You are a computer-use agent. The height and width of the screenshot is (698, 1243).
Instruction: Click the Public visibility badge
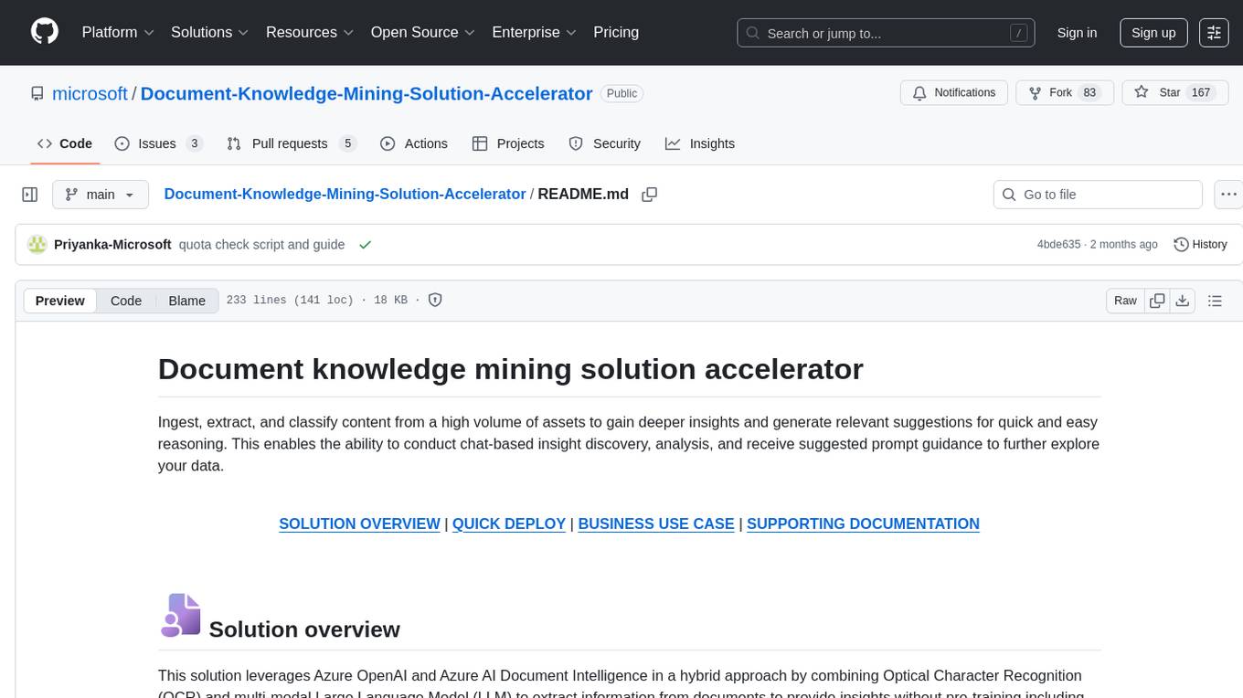pos(622,93)
